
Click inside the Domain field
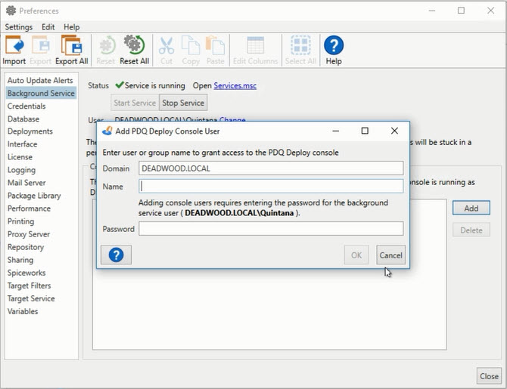(271, 168)
